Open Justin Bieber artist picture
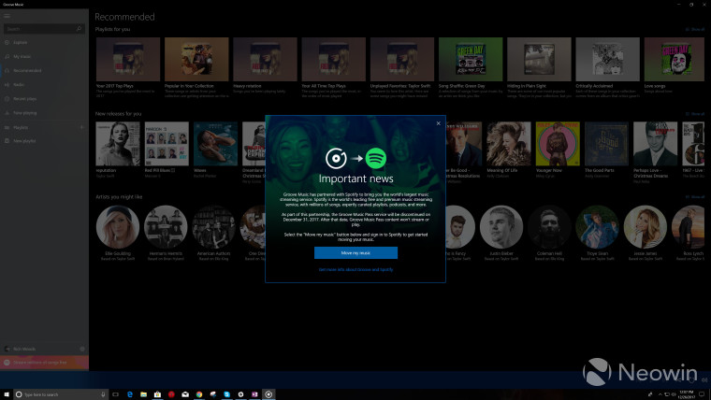711x400 pixels. click(x=501, y=227)
